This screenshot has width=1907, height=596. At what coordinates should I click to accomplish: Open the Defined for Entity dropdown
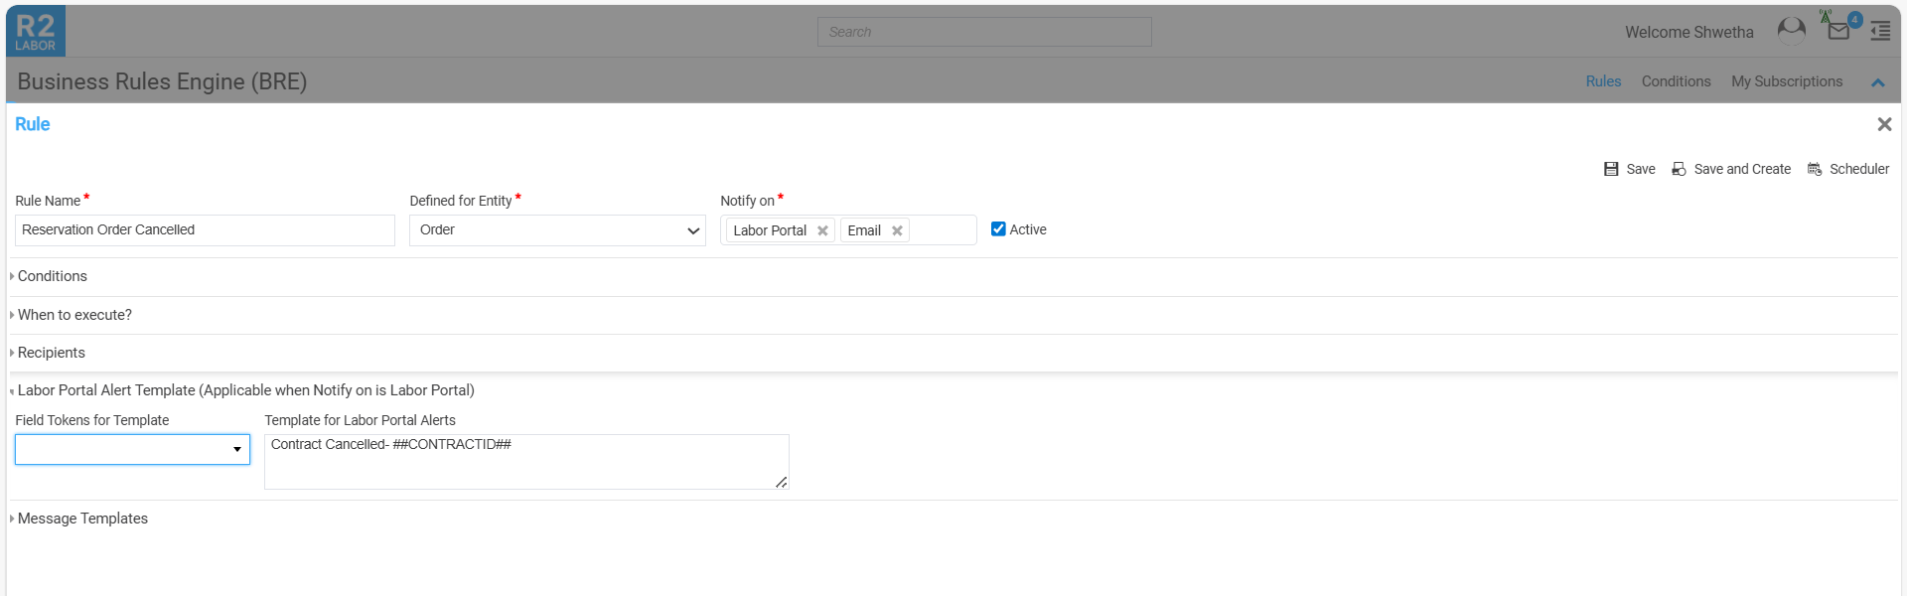(x=557, y=230)
